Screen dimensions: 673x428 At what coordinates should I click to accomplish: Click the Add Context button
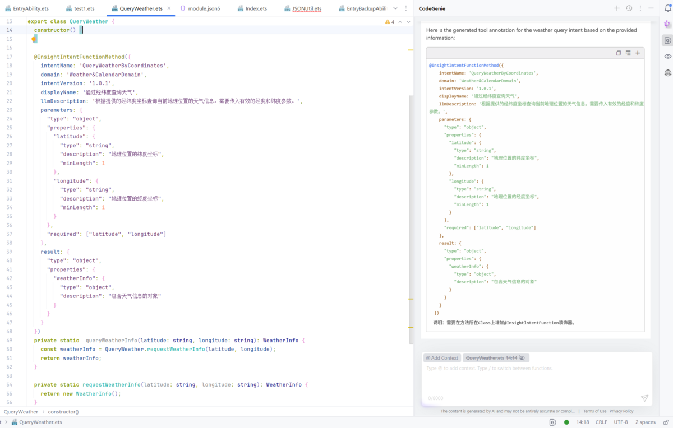[x=442, y=358]
